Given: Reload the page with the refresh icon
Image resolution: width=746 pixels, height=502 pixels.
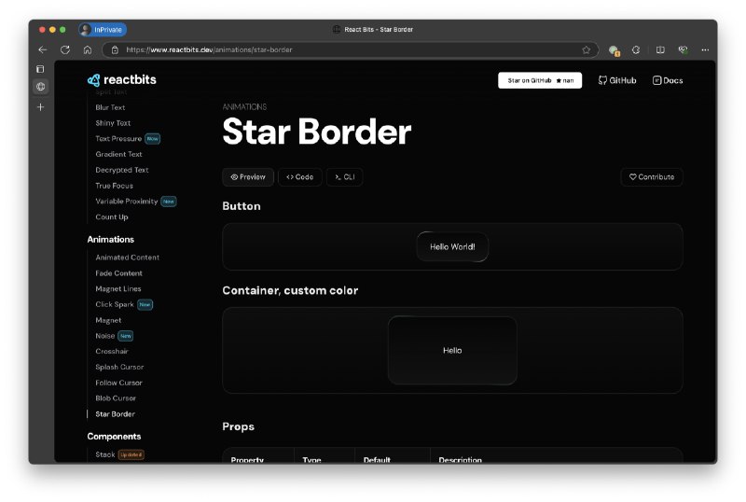Looking at the screenshot, I should [x=65, y=49].
